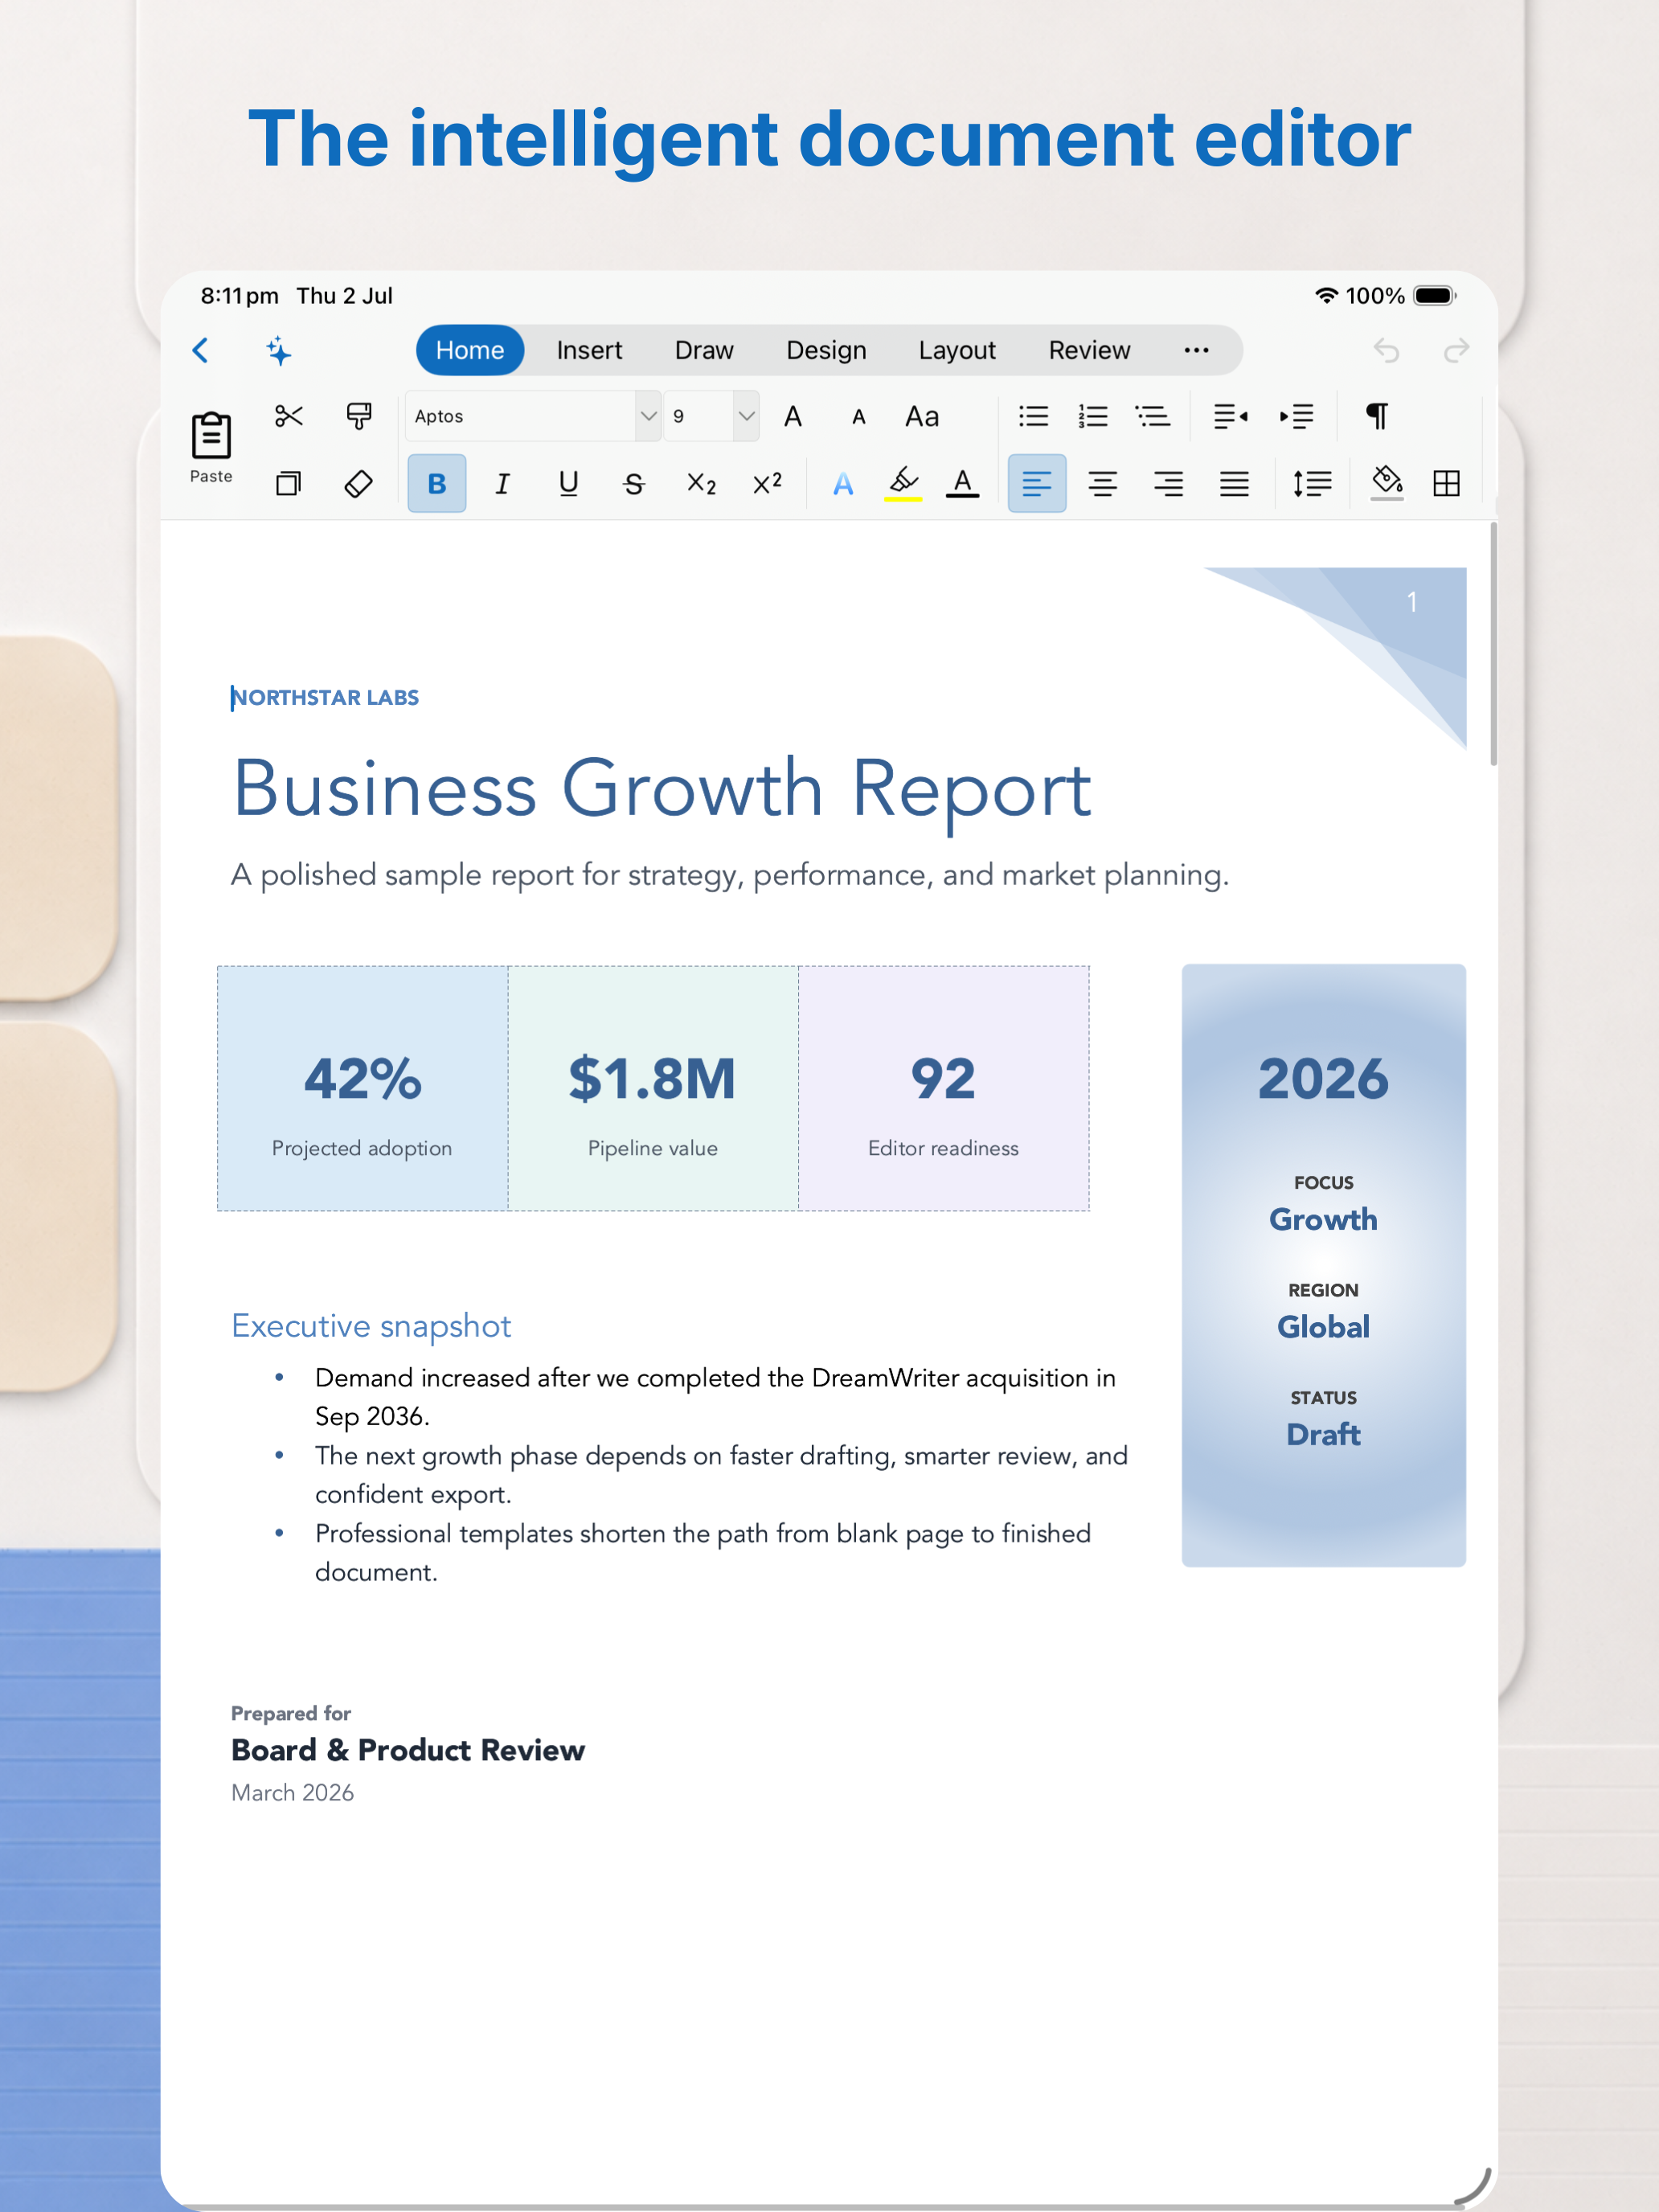Toggle left text alignment
Screen dimensions: 1659x2212
coord(1037,484)
